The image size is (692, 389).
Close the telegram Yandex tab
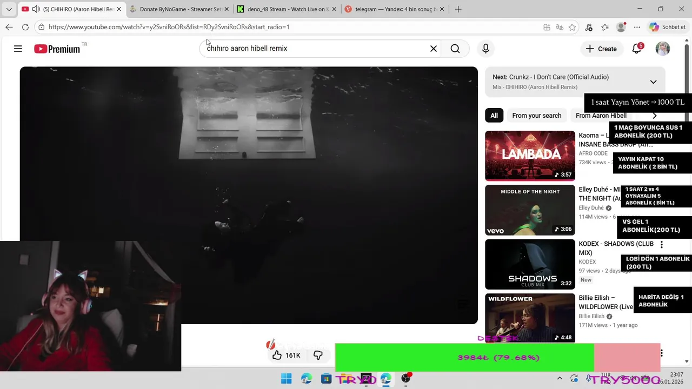[x=442, y=9]
